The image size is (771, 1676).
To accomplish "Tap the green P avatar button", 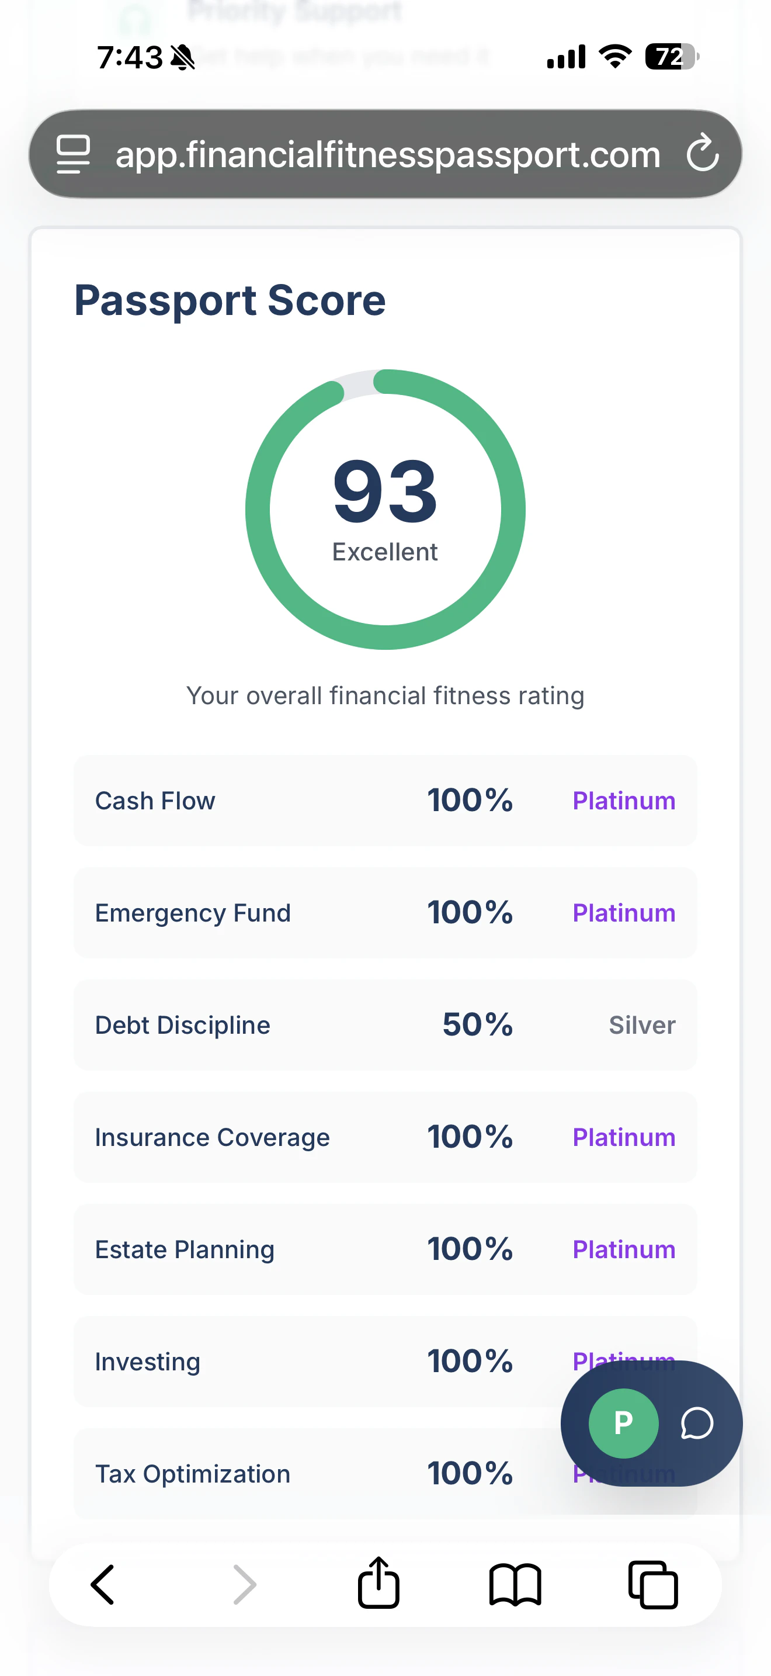I will tap(623, 1424).
